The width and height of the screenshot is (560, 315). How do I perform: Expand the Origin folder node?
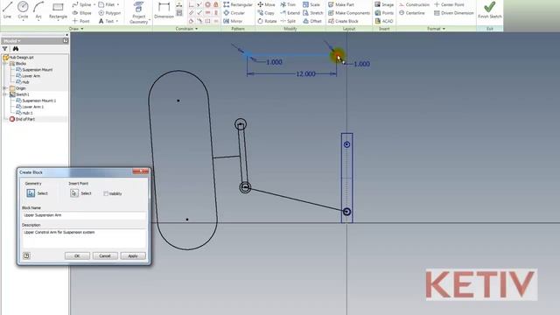[x=5, y=88]
